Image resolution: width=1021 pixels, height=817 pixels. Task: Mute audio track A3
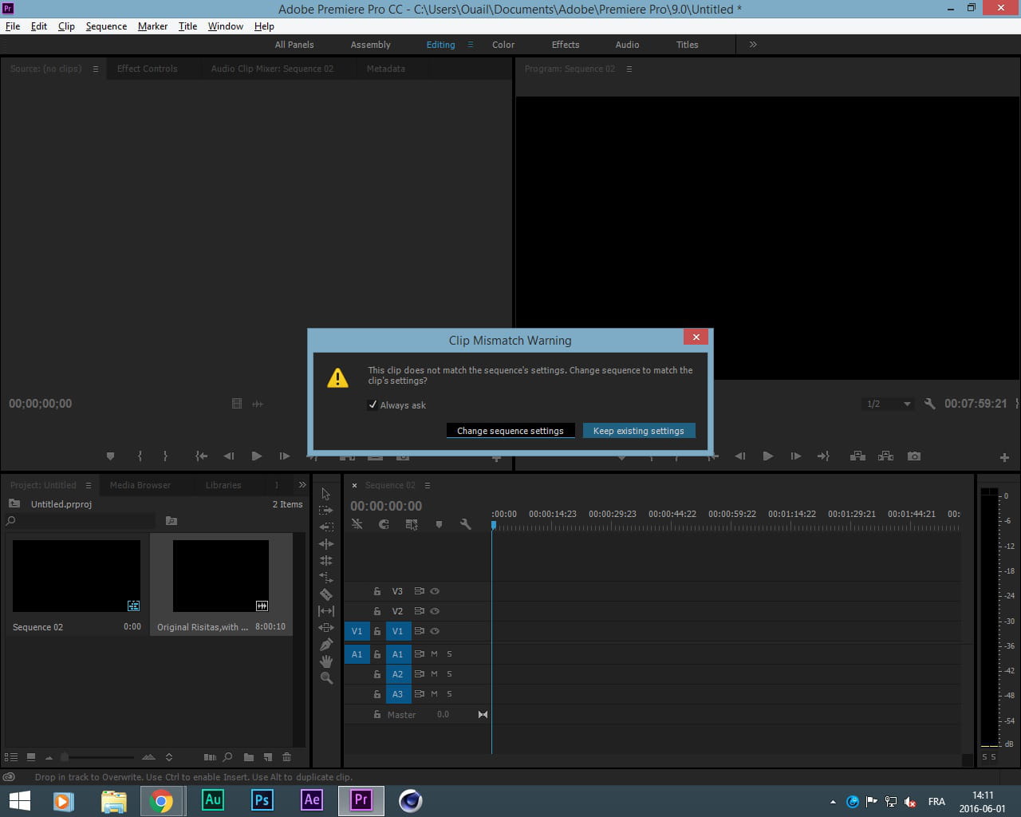point(434,694)
